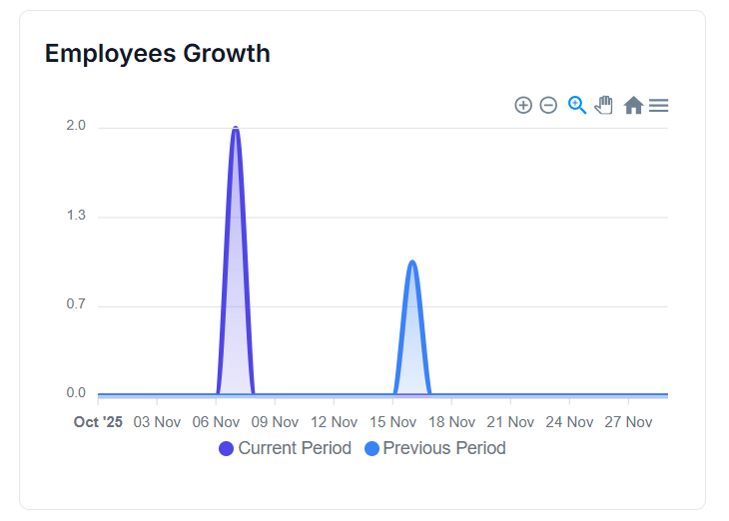Reset chart zoom with home icon

(633, 106)
